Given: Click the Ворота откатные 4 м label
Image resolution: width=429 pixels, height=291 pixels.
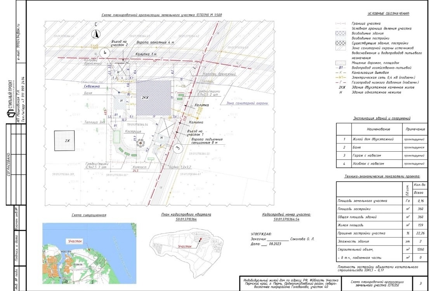Looking at the screenshot, I should (x=155, y=42).
